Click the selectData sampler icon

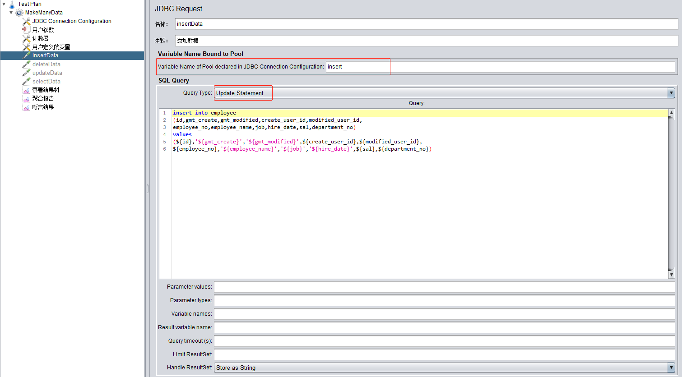click(27, 82)
